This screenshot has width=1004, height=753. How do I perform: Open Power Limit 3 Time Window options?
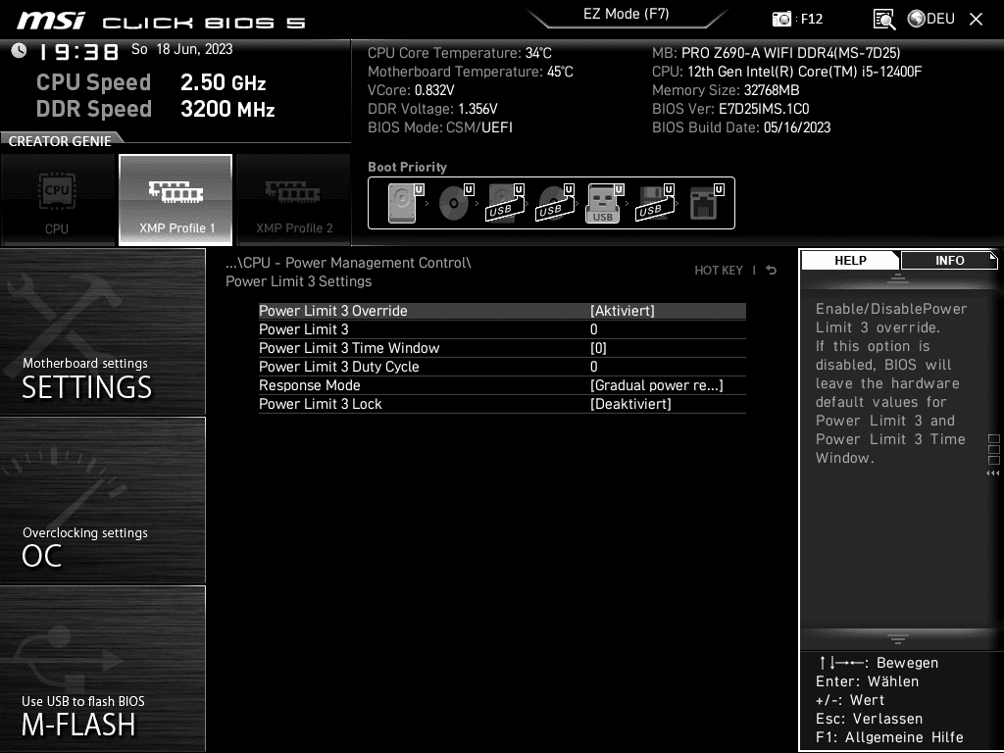pos(598,348)
